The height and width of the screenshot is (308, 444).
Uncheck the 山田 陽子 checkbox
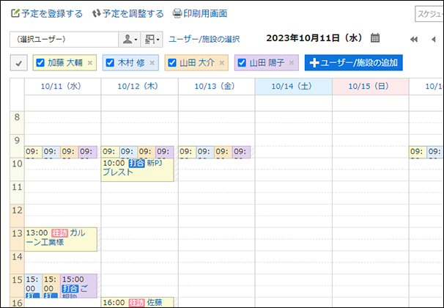point(242,62)
